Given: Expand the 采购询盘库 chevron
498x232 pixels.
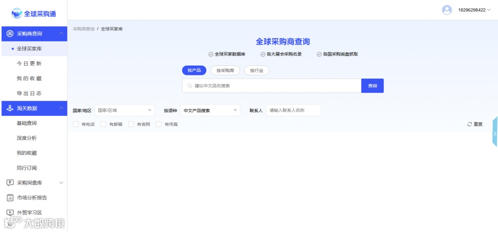Looking at the screenshot, I should [x=61, y=183].
